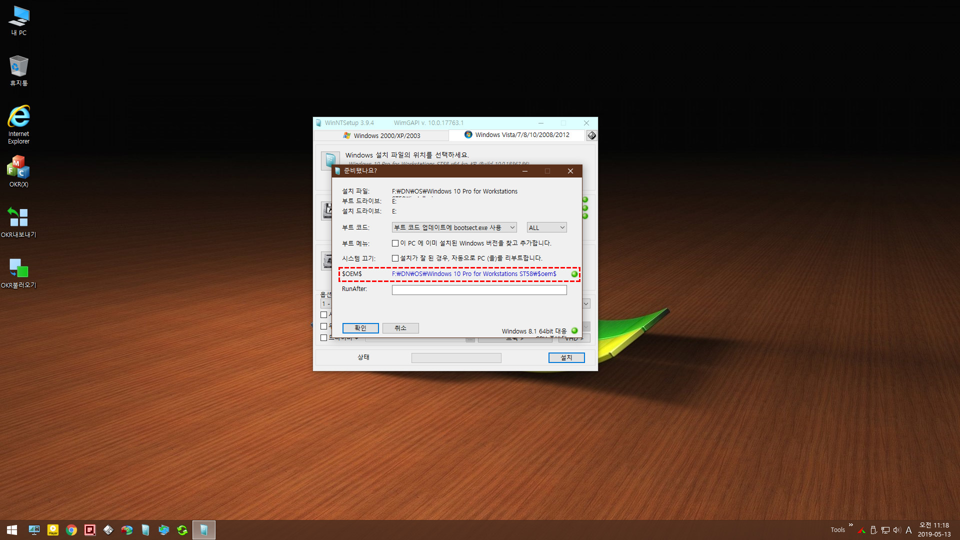The image size is (960, 540).
Task: Click the $OEM$ green status indicator
Action: click(x=574, y=274)
